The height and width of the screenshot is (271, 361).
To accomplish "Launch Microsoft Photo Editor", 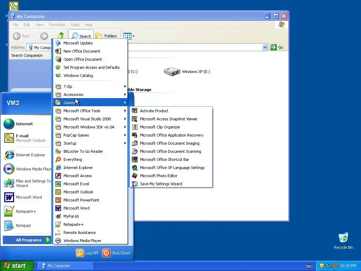I will click(171, 176).
